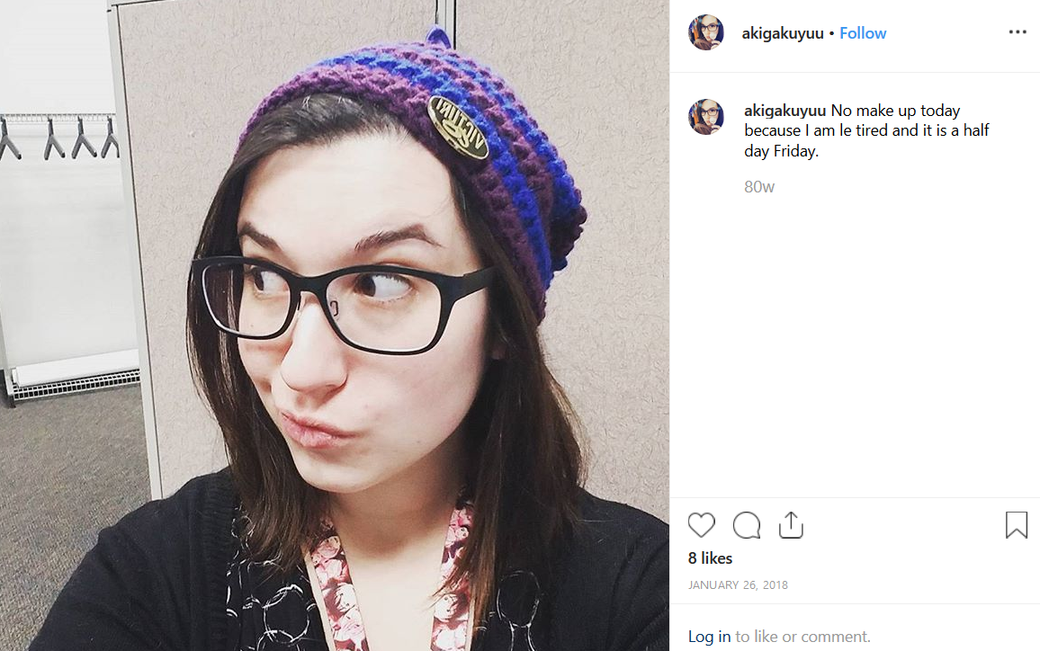Open the three-dot more options menu
The height and width of the screenshot is (651, 1040).
tap(1018, 31)
